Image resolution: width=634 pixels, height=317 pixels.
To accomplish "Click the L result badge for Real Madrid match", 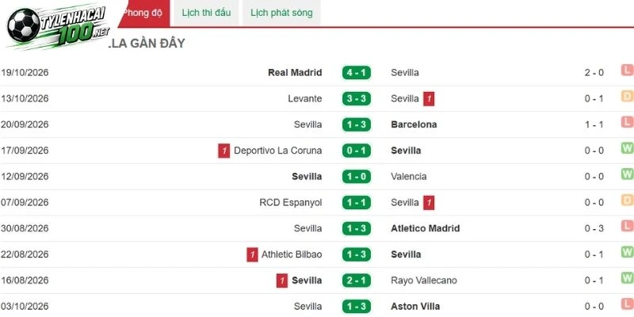I will point(627,71).
